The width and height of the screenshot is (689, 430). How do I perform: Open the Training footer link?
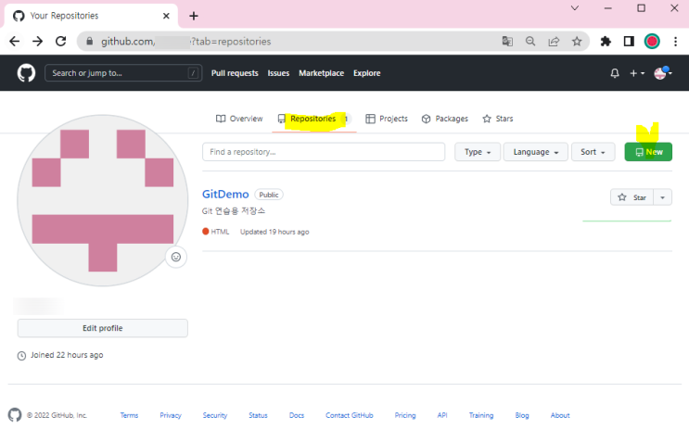pyautogui.click(x=481, y=415)
